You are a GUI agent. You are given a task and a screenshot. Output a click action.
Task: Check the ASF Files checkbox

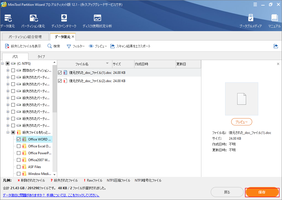[19, 167]
